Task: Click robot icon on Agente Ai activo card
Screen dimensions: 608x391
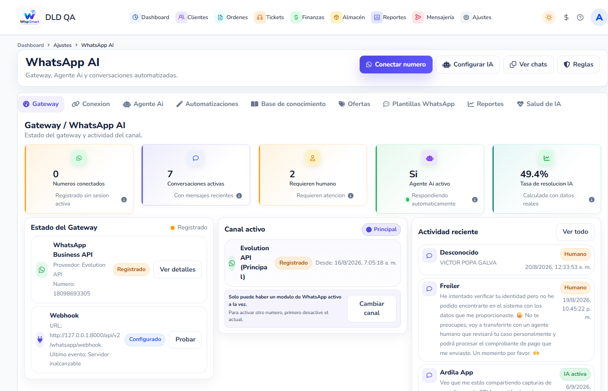Action: coord(430,158)
